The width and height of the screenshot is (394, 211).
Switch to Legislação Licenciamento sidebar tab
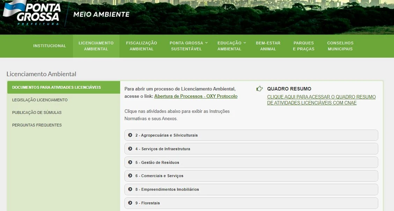[40, 100]
